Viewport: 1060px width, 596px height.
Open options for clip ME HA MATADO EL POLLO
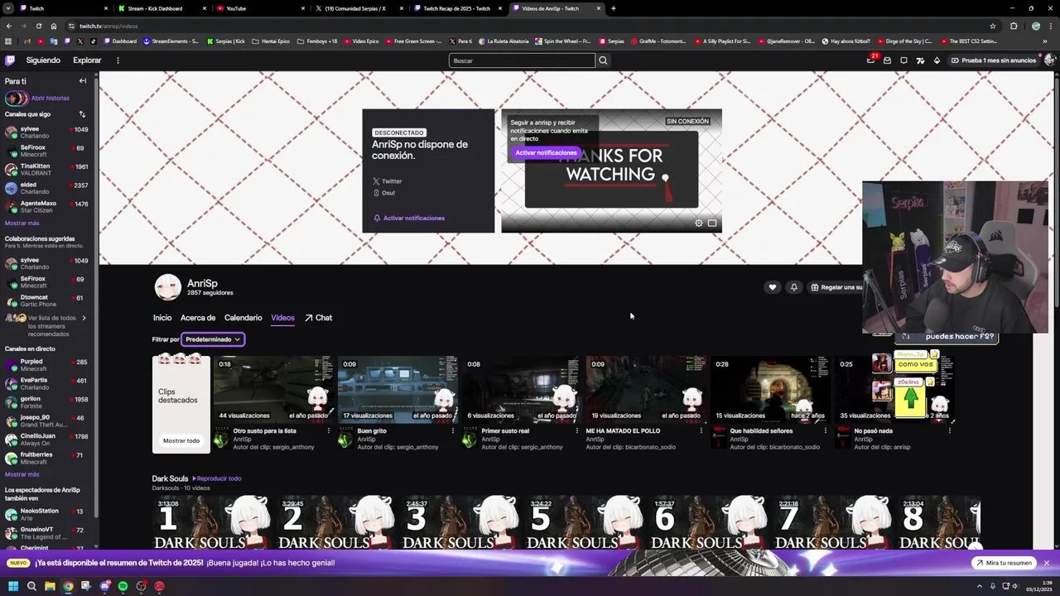click(x=701, y=430)
